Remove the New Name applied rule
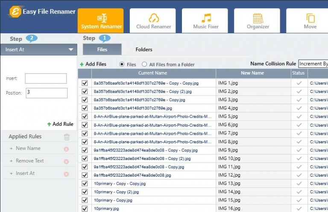Screen dimensions: 328x212 click(66, 149)
